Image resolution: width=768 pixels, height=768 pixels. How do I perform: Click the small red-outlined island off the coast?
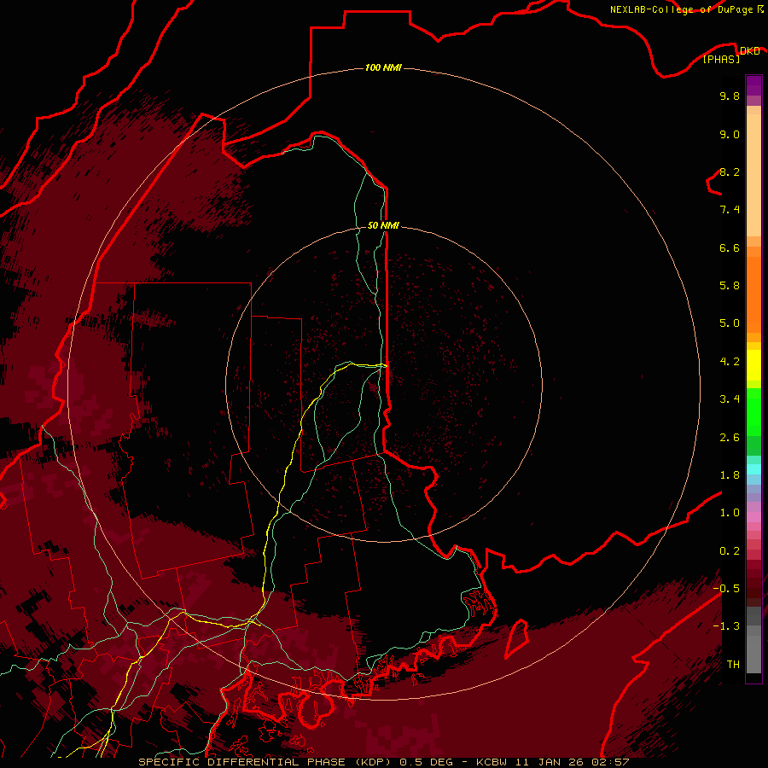(517, 638)
